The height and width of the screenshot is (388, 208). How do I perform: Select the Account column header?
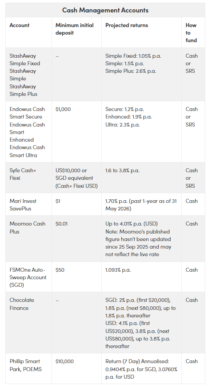pos(19,25)
